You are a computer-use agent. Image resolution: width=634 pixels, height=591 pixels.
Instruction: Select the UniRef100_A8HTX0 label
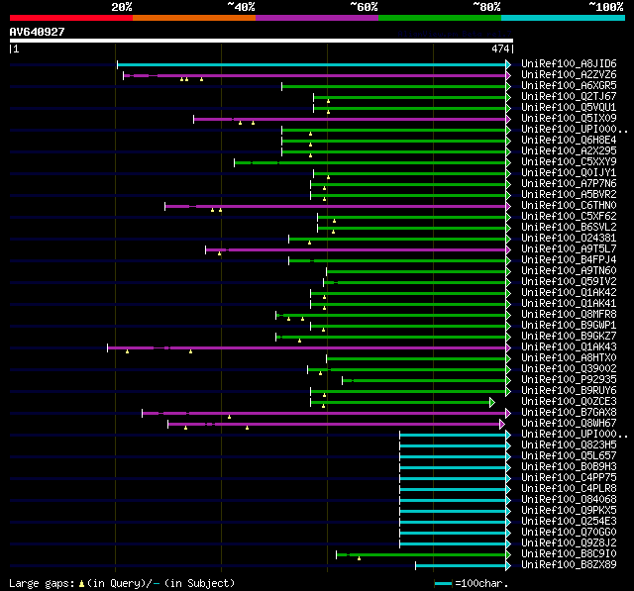569,358
